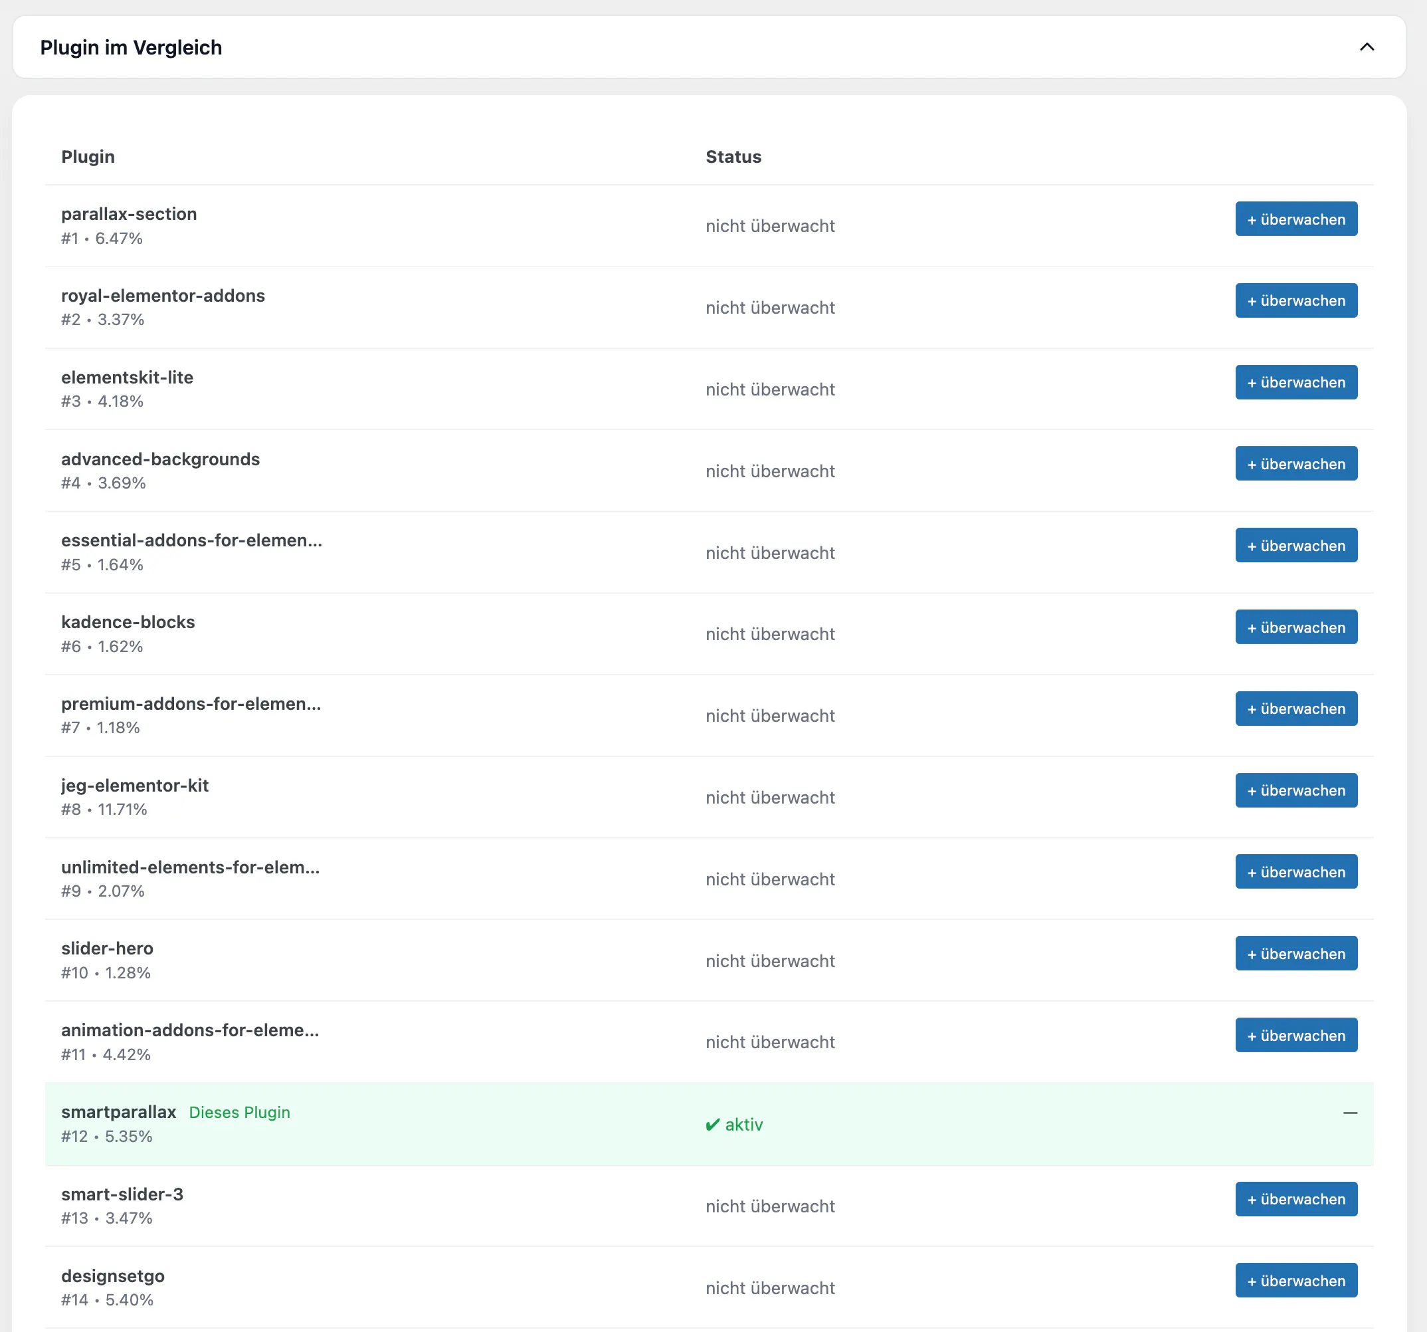Click rank text #12 • 5.35%
The height and width of the screenshot is (1332, 1427).
pyautogui.click(x=107, y=1137)
